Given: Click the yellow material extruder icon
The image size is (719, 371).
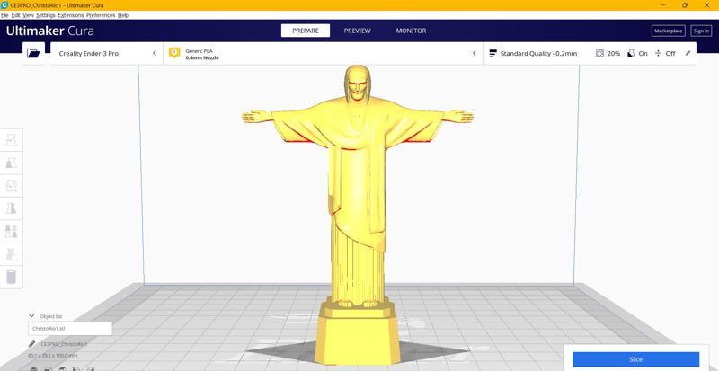Looking at the screenshot, I should 174,53.
